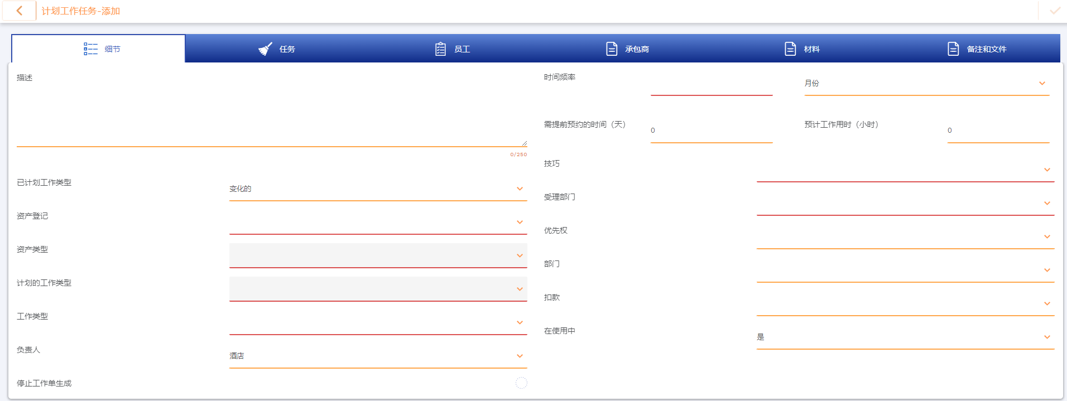The height and width of the screenshot is (401, 1067).
Task: Open the 工作类型 dropdown
Action: [378, 323]
